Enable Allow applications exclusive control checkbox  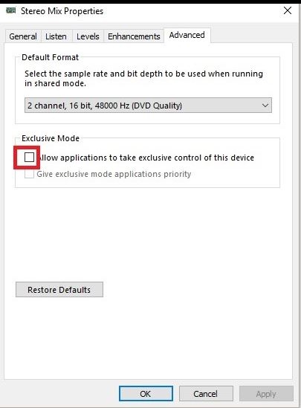click(x=29, y=157)
